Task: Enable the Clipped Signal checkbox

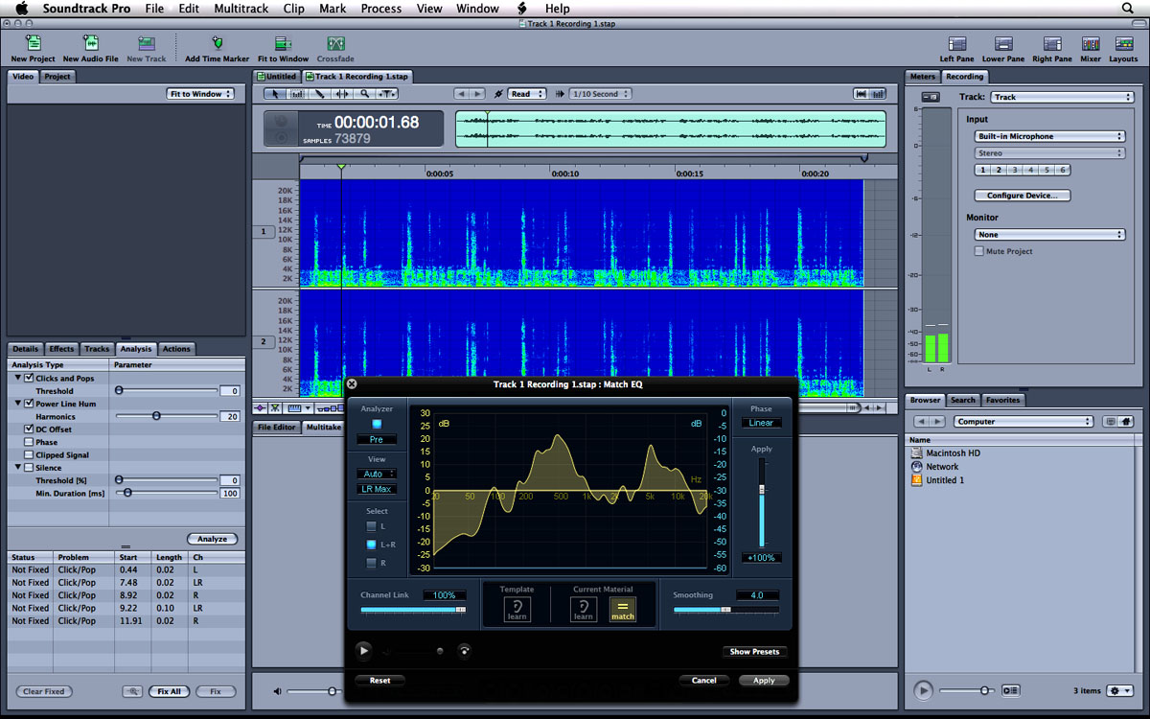Action: (x=29, y=455)
